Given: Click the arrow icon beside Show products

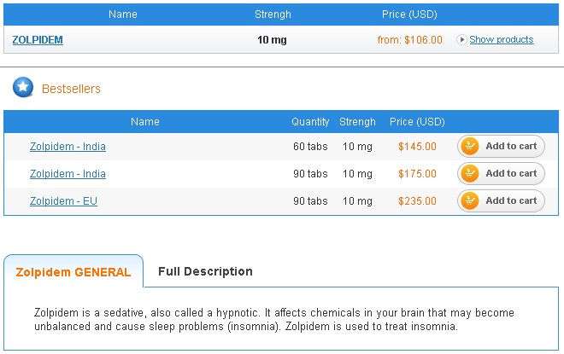Looking at the screenshot, I should pyautogui.click(x=462, y=39).
